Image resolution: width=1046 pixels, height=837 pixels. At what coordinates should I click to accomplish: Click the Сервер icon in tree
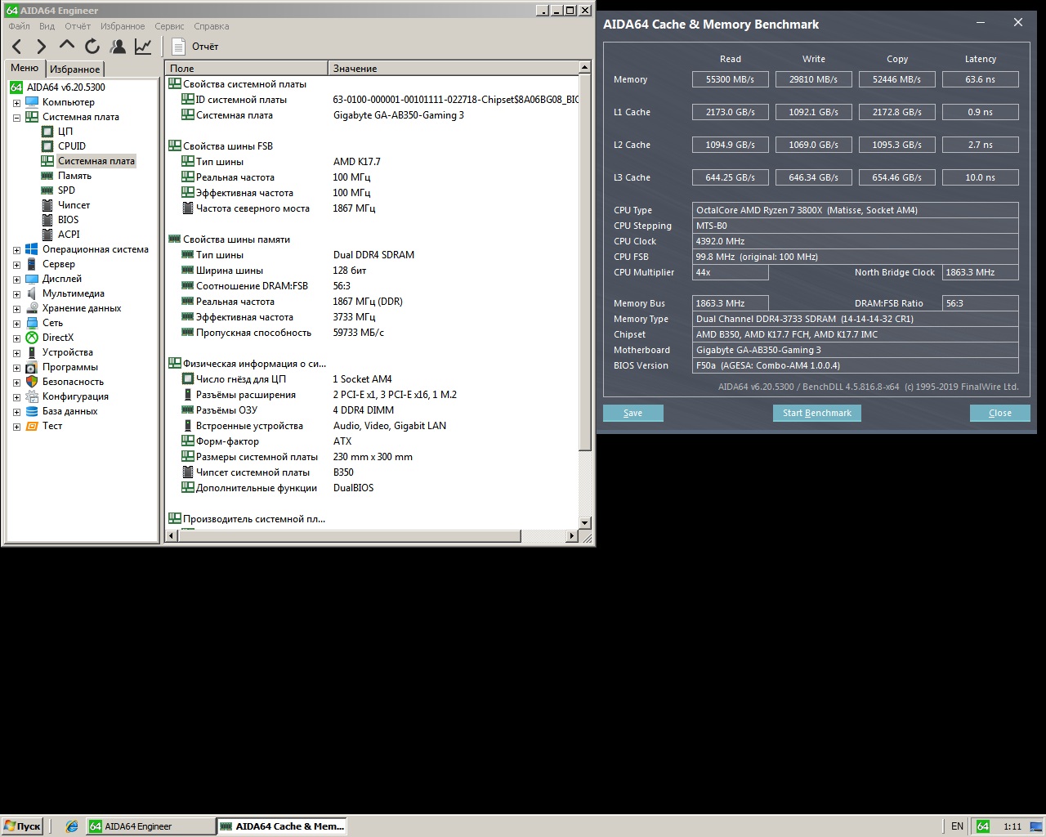click(32, 264)
